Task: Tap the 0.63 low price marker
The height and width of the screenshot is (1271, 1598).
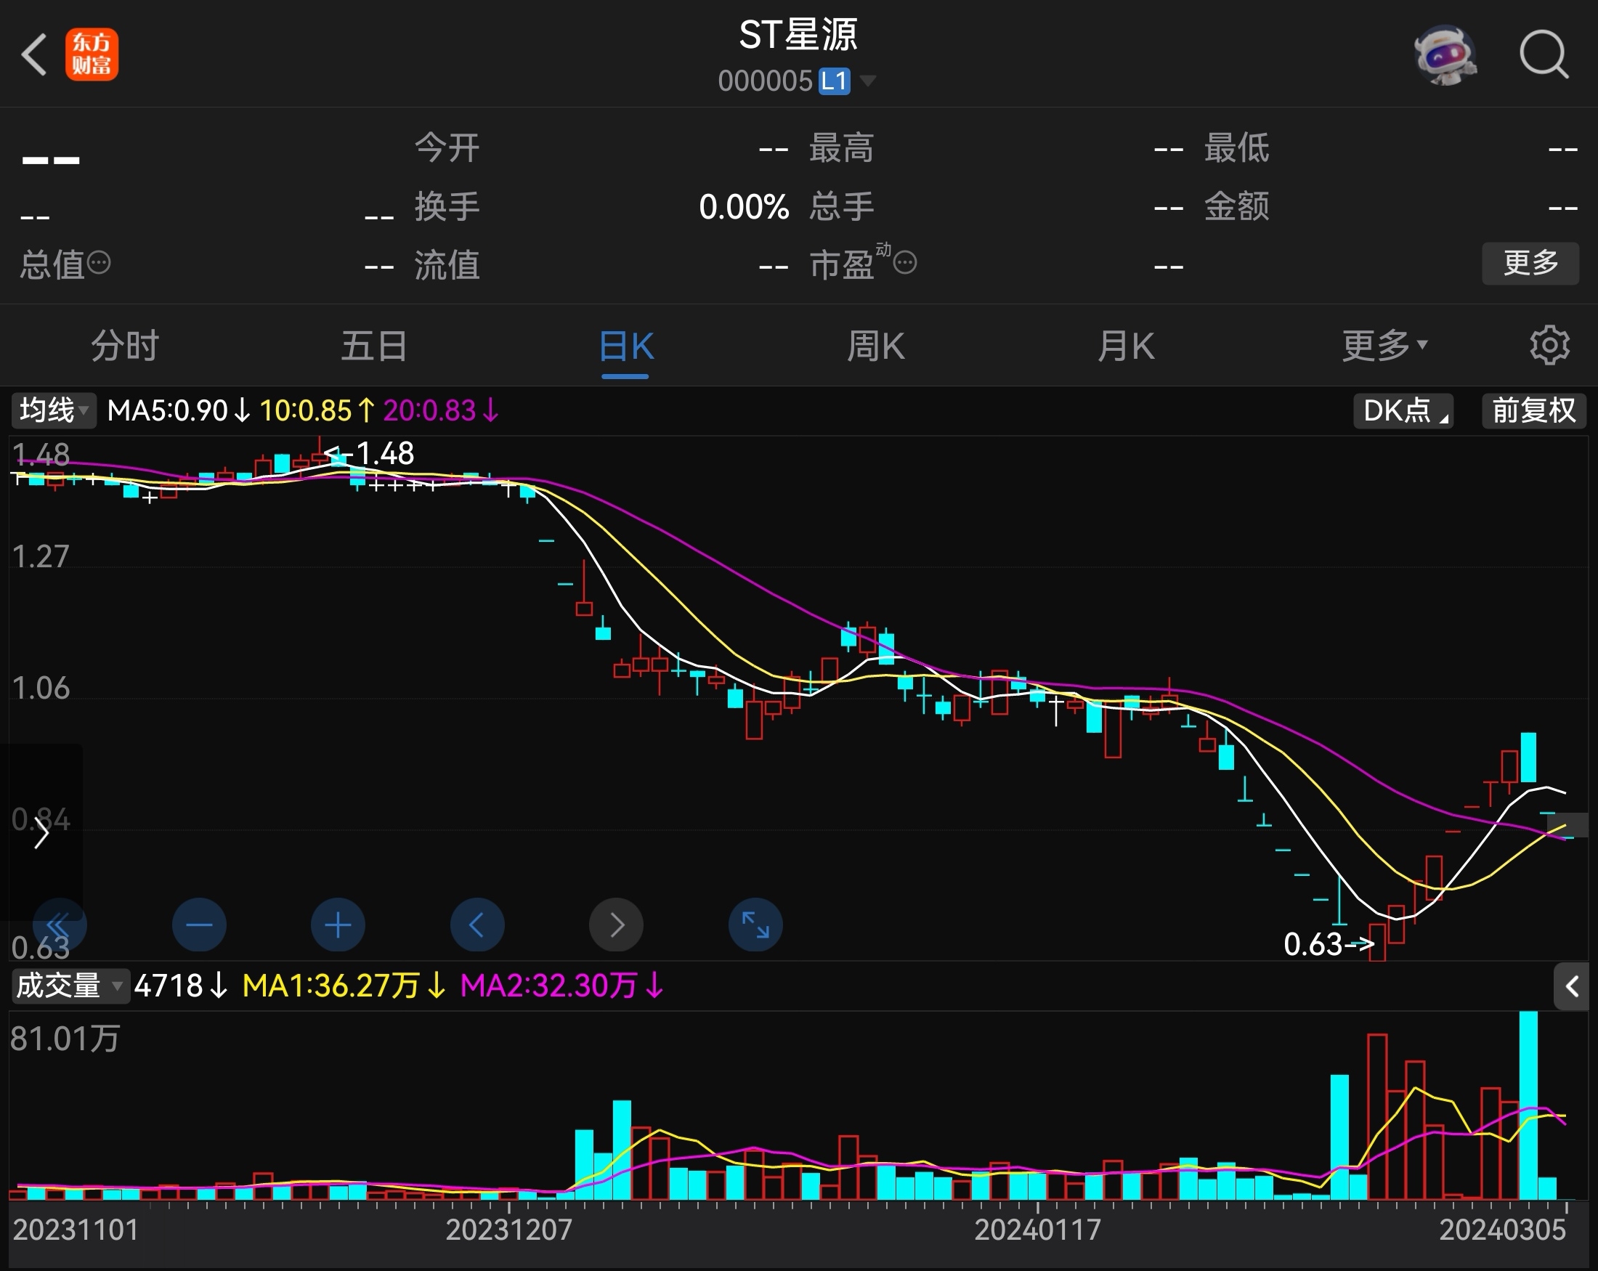Action: click(1329, 945)
